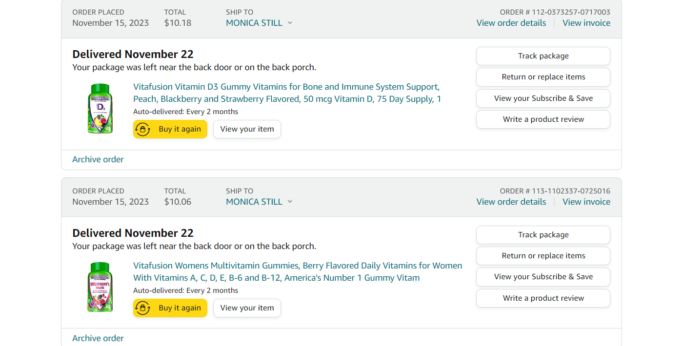Click 'Auto-delivered: Every 2 months' under Womens Multivitamin

point(186,290)
